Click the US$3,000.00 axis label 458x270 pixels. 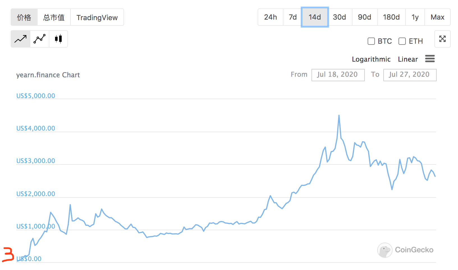36,161
